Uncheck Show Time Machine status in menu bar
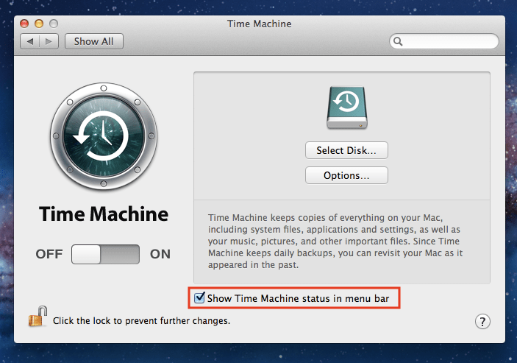The image size is (517, 363). pyautogui.click(x=199, y=297)
